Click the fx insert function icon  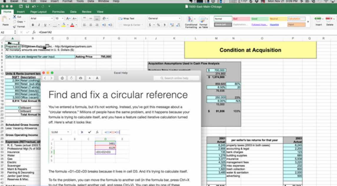(x=34, y=32)
